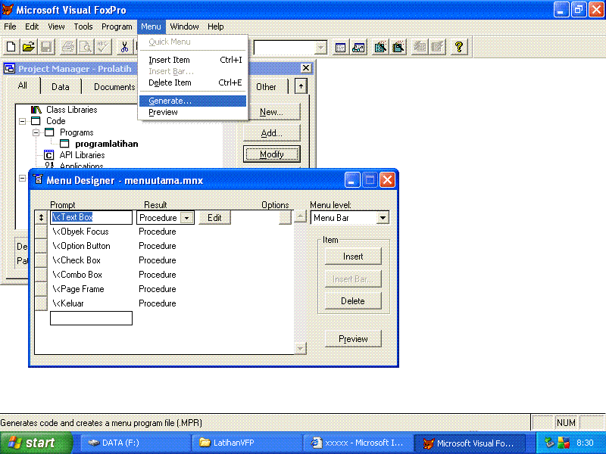606x454 pixels.
Task: Open the Command Window toolbar icon
Action: pyautogui.click(x=340, y=47)
